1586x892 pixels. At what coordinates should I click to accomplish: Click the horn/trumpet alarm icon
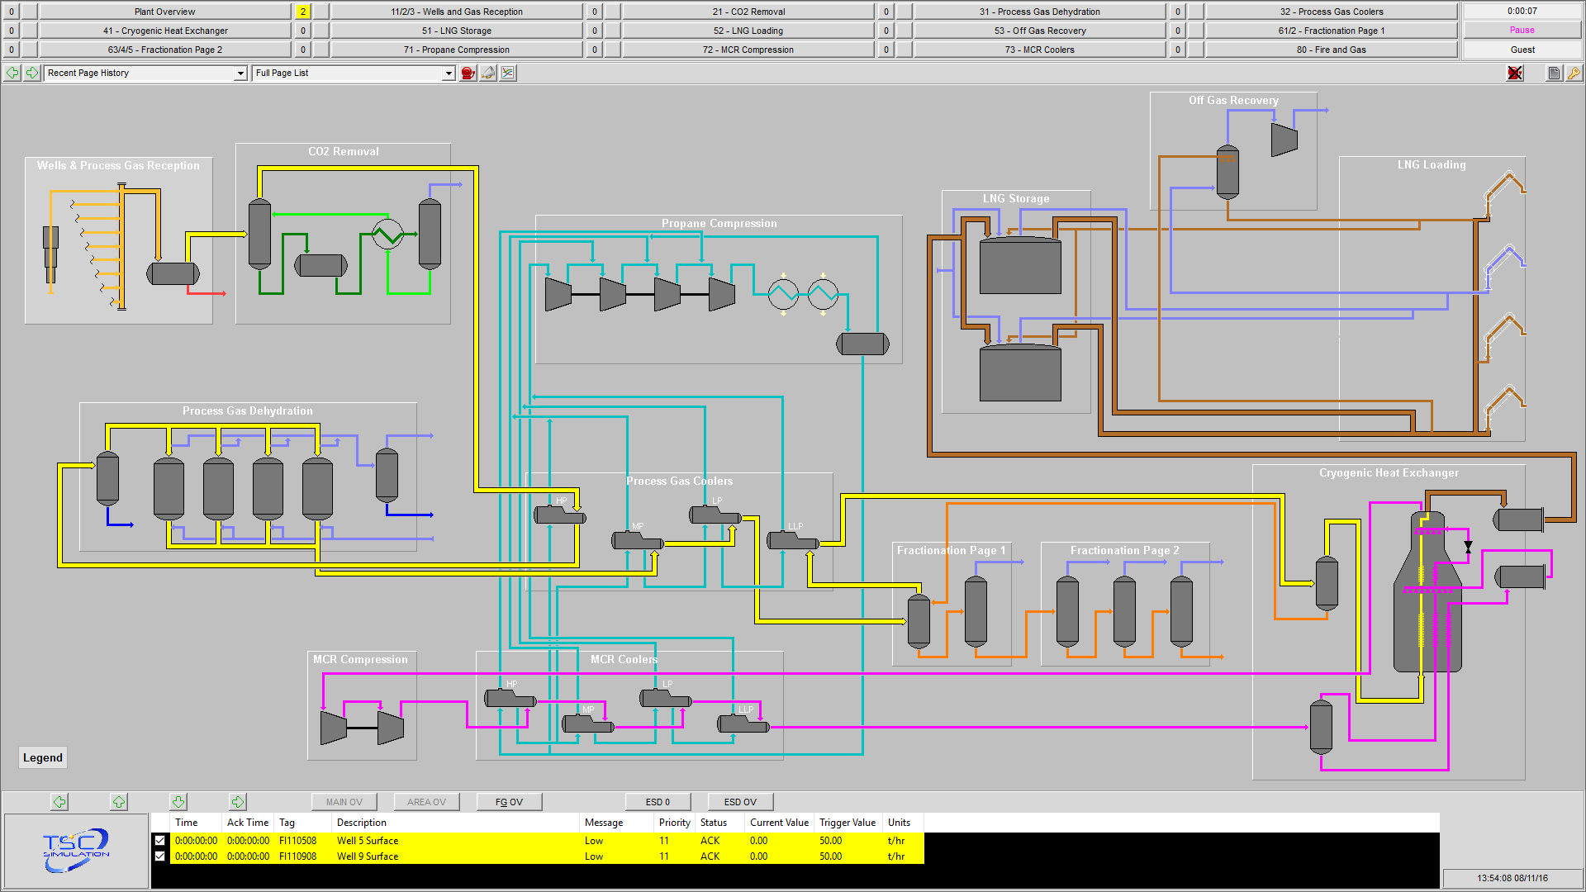pyautogui.click(x=488, y=73)
